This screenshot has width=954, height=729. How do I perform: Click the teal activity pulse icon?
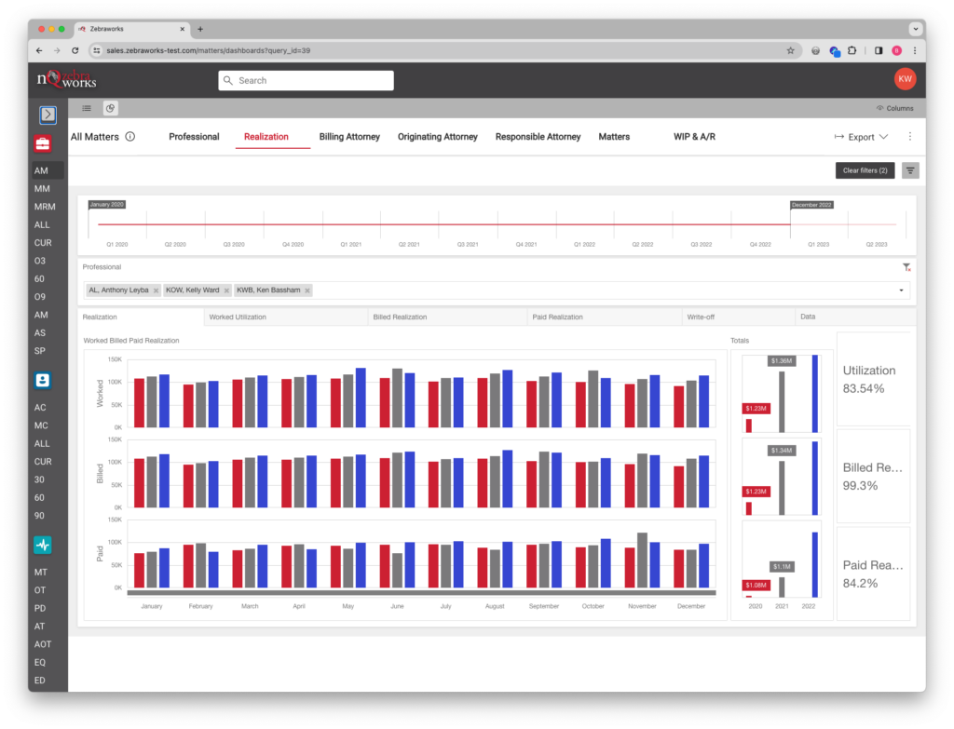(43, 545)
